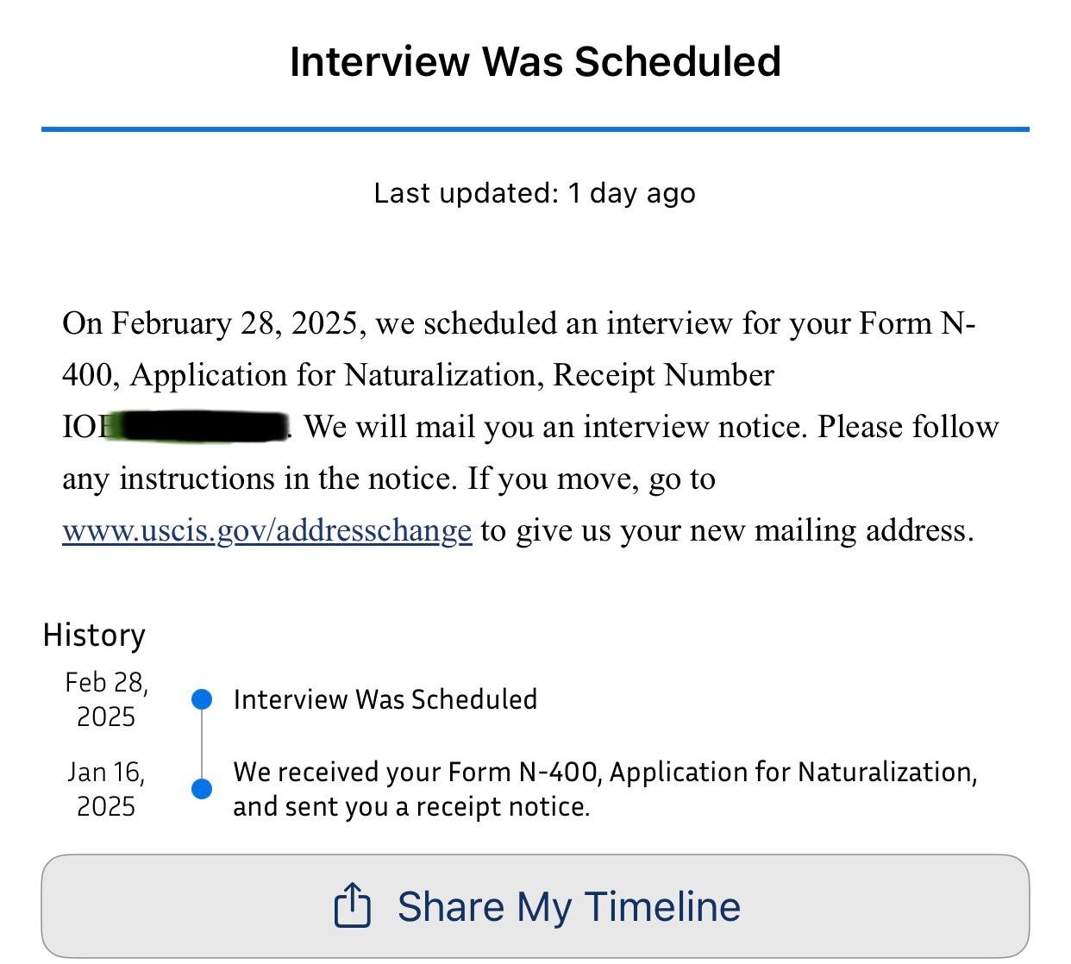Screen dimensions: 1071x964
Task: Click the status paragraph beginning On February 28
Action: (530, 427)
